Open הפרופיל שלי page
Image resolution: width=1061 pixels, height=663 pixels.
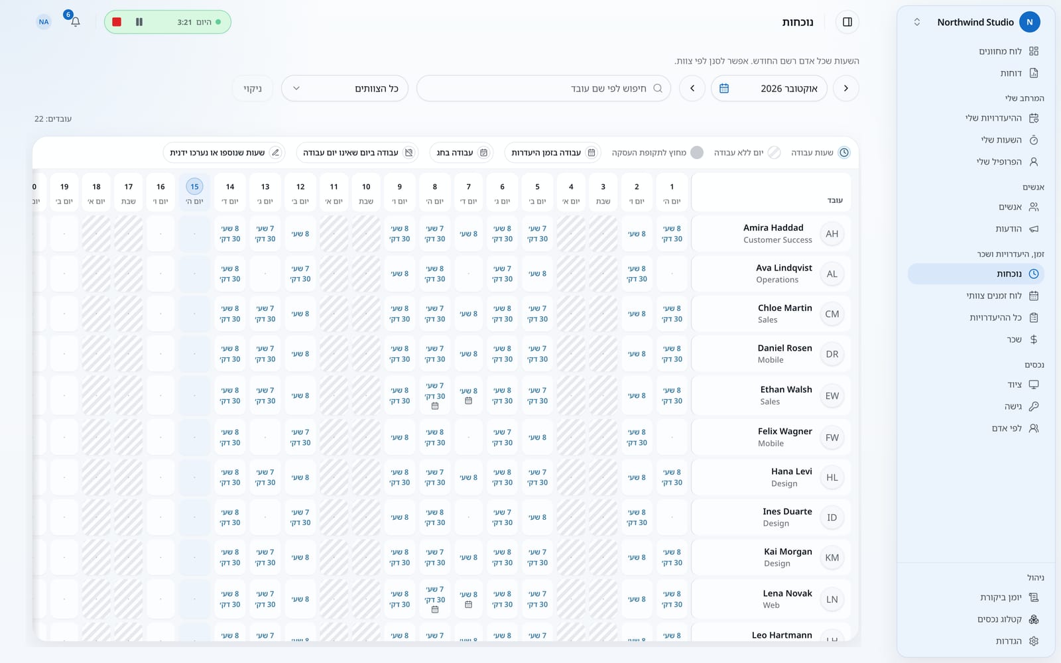click(x=975, y=162)
